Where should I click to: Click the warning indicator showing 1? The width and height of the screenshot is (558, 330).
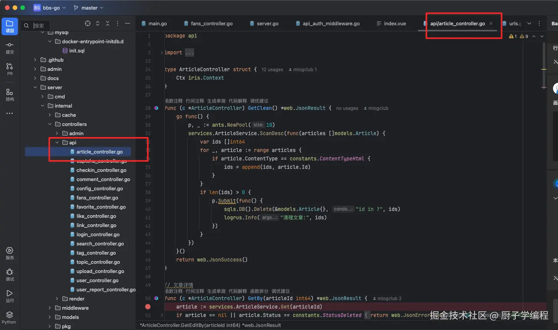[x=513, y=36]
